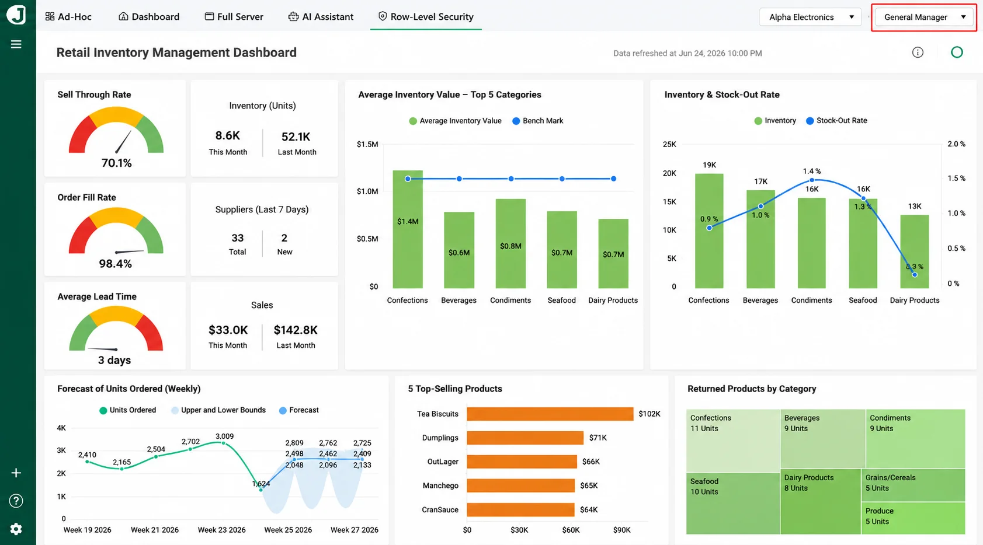Viewport: 983px width, 545px height.
Task: Click the 52.1K Last Month inventory value
Action: coord(296,137)
